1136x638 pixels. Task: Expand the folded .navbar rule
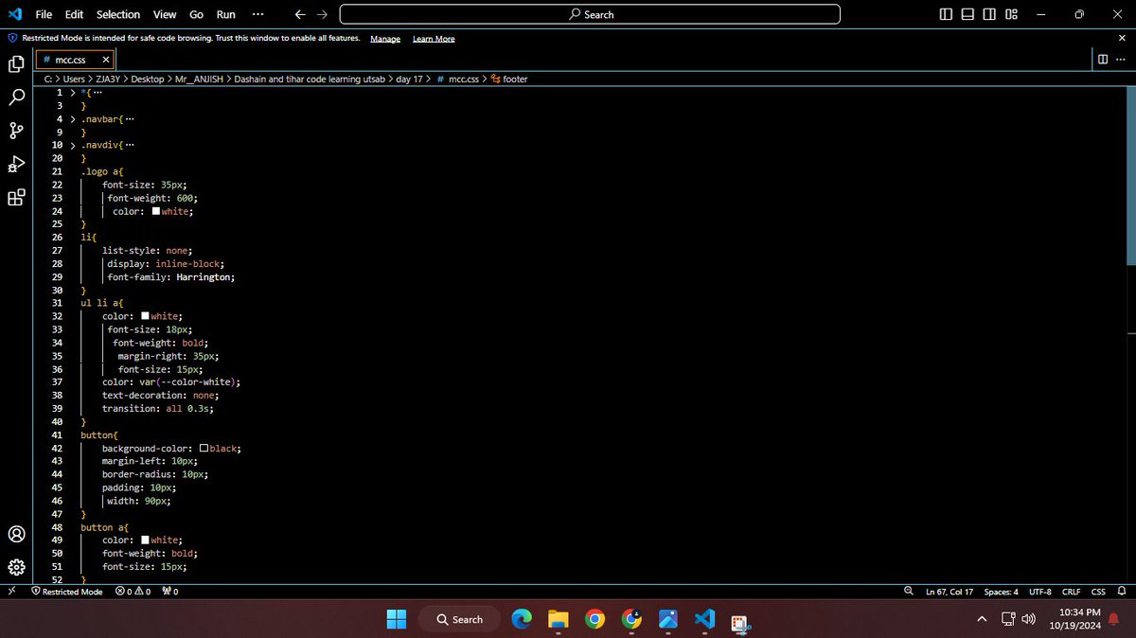coord(72,119)
